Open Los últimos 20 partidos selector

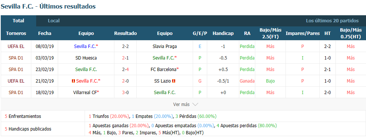pyautogui.click(x=332, y=21)
